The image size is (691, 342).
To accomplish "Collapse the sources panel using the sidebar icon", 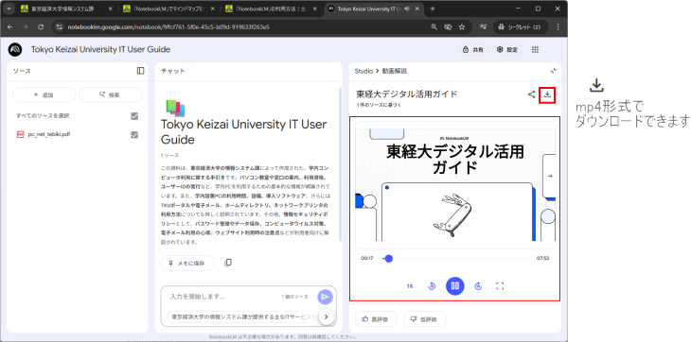I will (141, 71).
